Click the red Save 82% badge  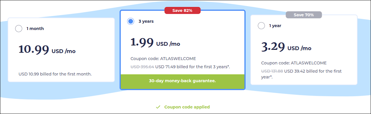point(182,11)
